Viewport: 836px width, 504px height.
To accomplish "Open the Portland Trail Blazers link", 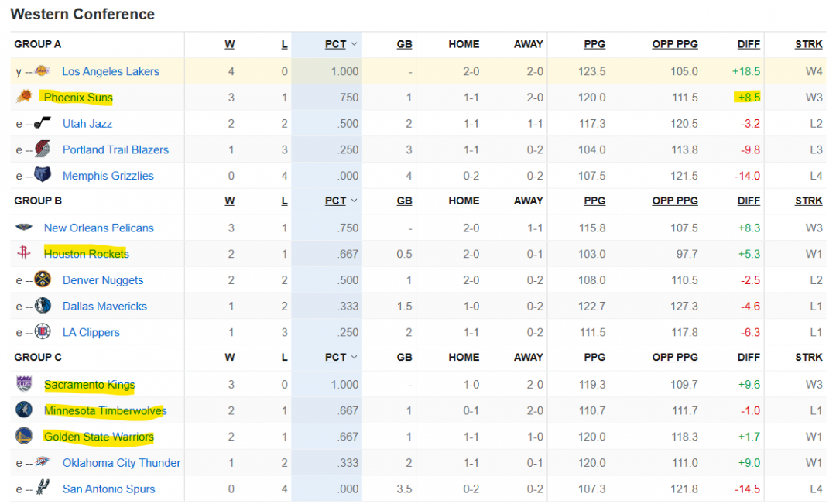I will pos(115,150).
